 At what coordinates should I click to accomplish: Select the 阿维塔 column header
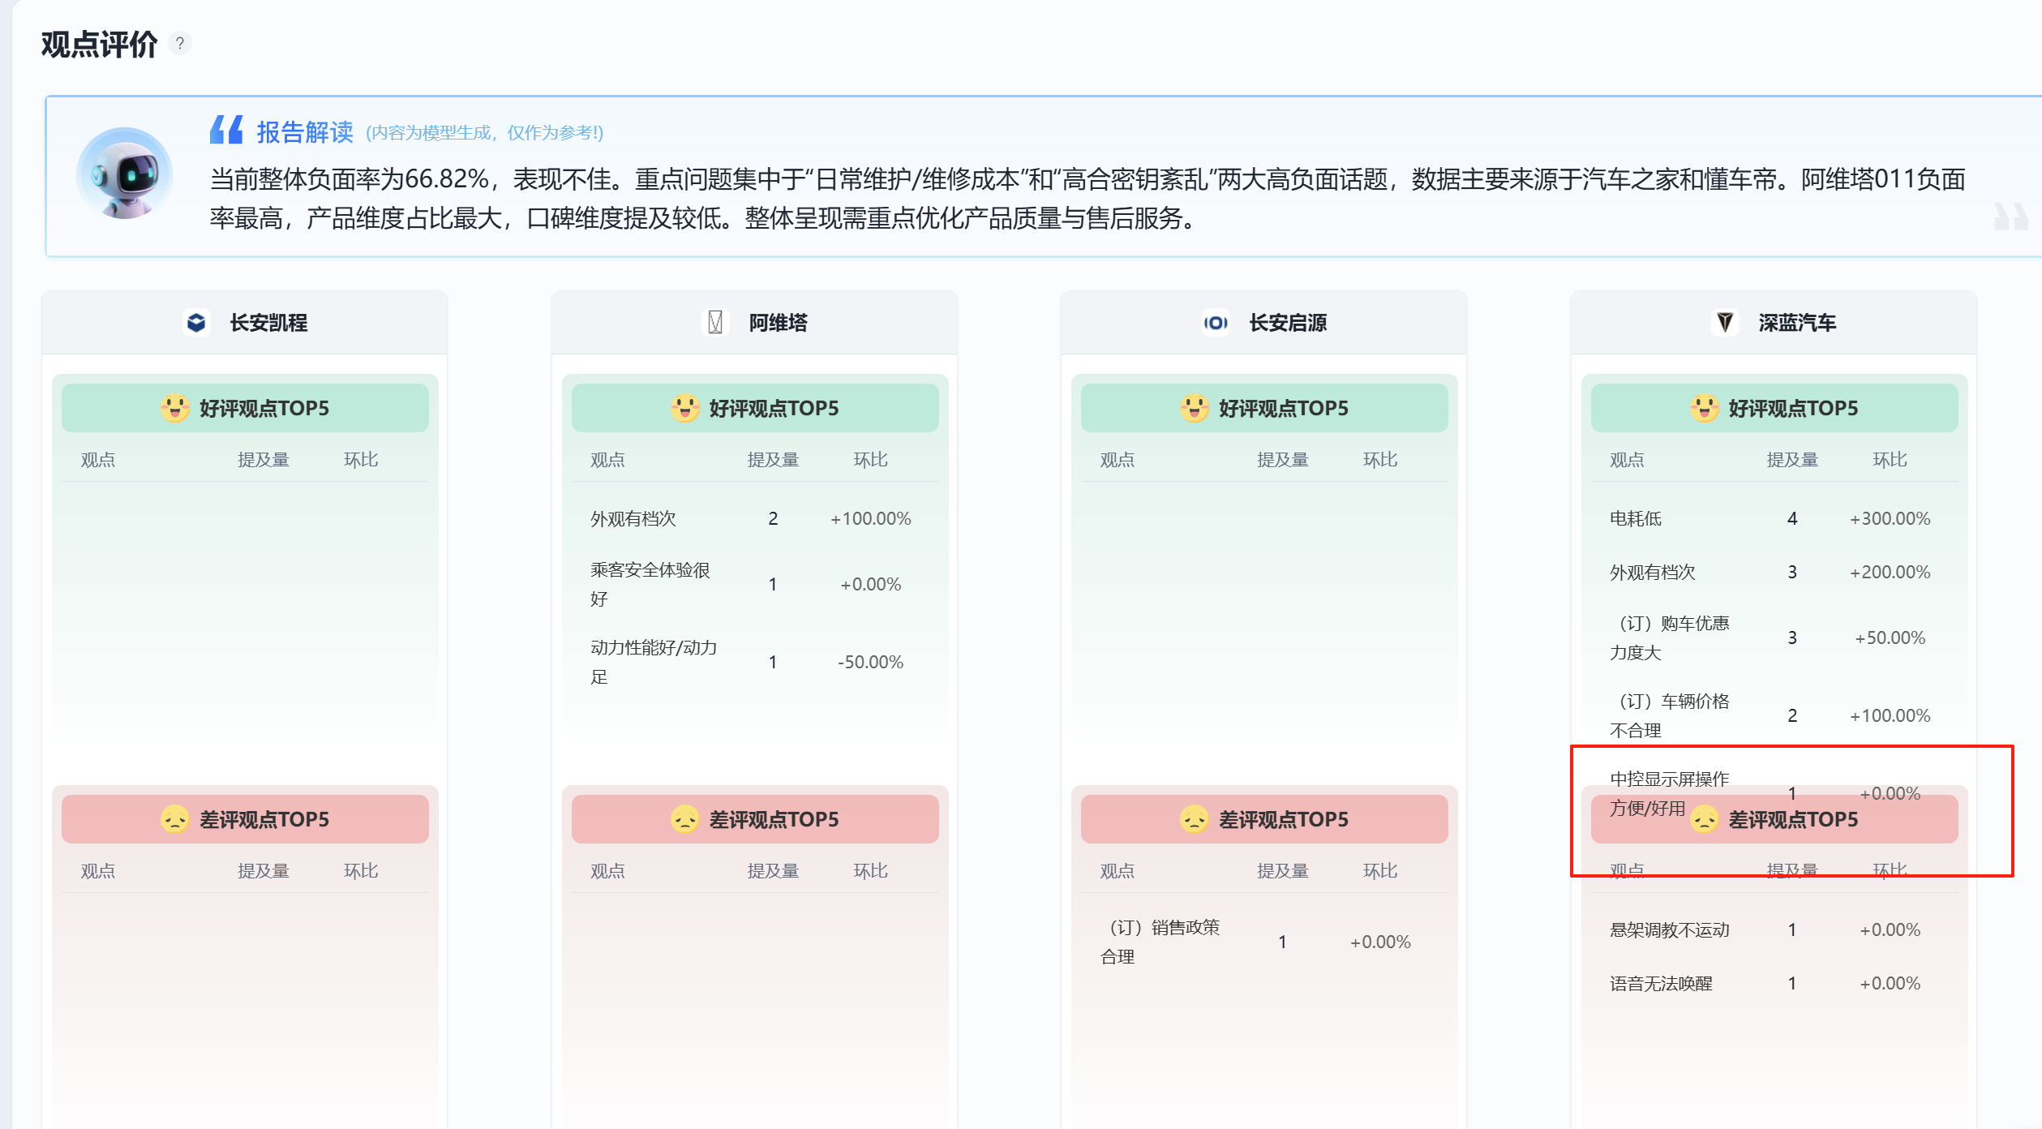pyautogui.click(x=777, y=323)
